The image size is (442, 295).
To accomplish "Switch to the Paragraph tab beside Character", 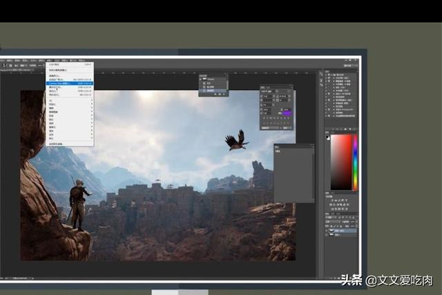I will tap(268, 88).
